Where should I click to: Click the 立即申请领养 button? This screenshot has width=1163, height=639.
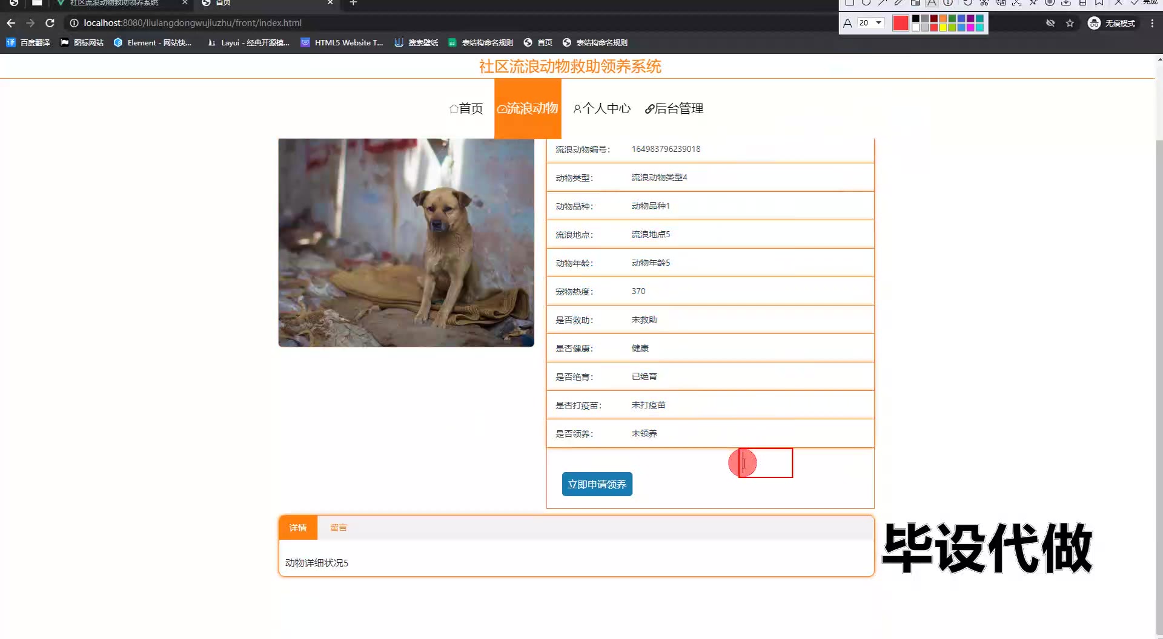pyautogui.click(x=597, y=484)
